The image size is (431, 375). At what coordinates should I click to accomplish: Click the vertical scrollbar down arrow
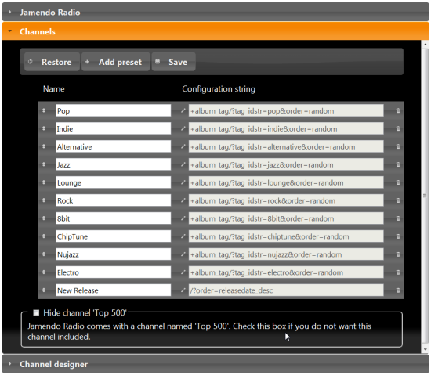(425, 349)
